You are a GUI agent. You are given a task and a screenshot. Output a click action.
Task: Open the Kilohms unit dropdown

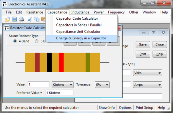click(63, 85)
